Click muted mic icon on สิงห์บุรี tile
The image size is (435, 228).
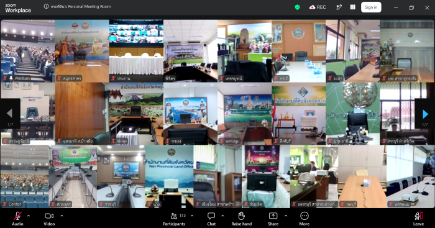(276, 142)
